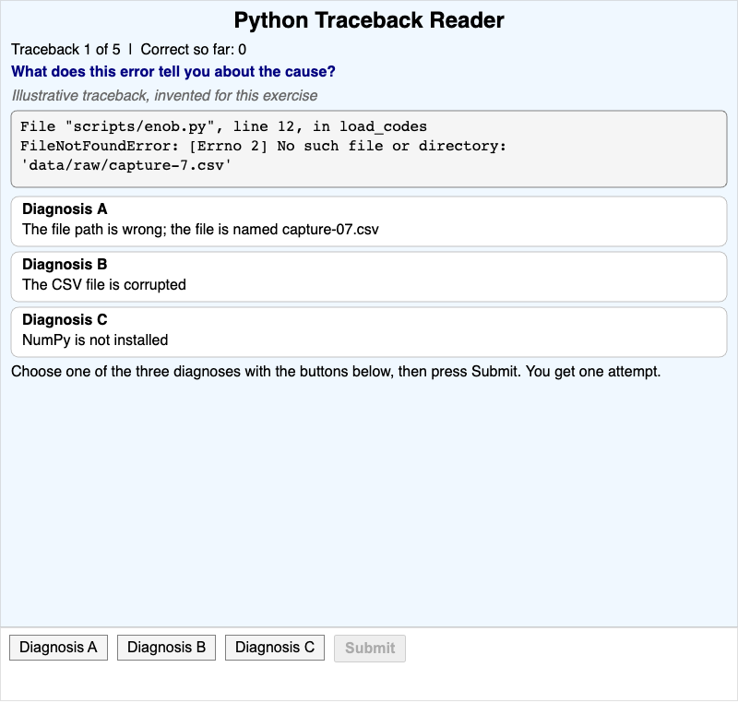
Task: Click the 'data/raw/capture-7.csv' path text
Action: [x=125, y=165]
